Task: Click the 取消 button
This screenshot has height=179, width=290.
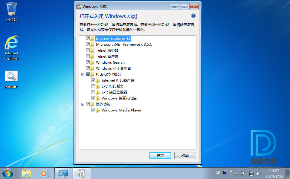Action: [x=185, y=155]
